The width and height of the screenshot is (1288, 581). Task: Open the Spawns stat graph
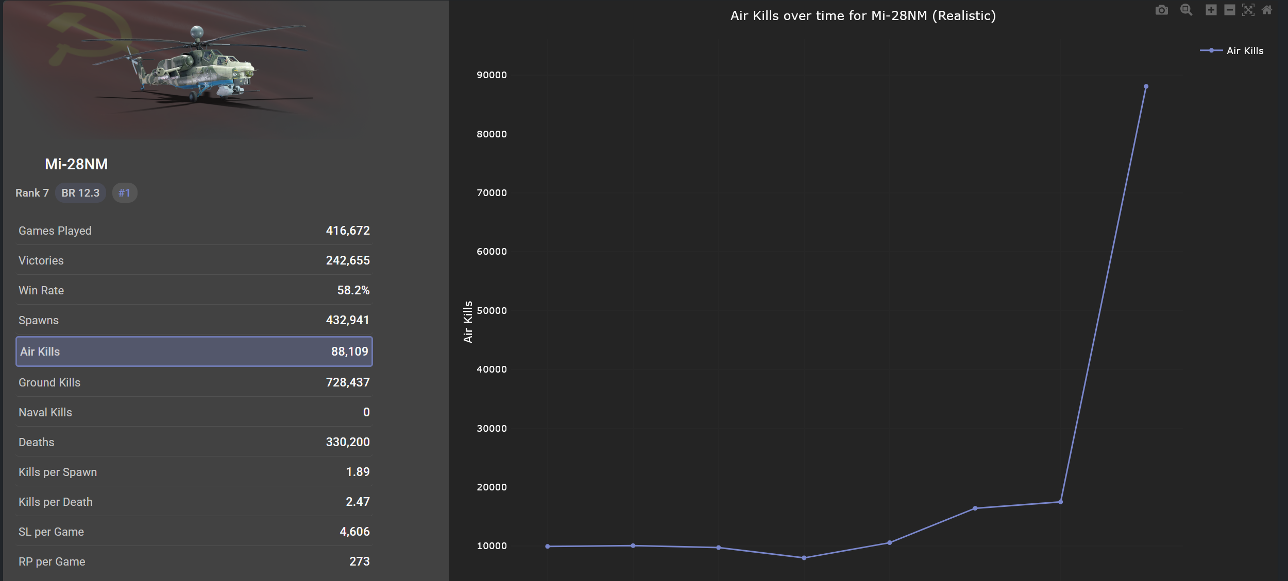tap(194, 320)
